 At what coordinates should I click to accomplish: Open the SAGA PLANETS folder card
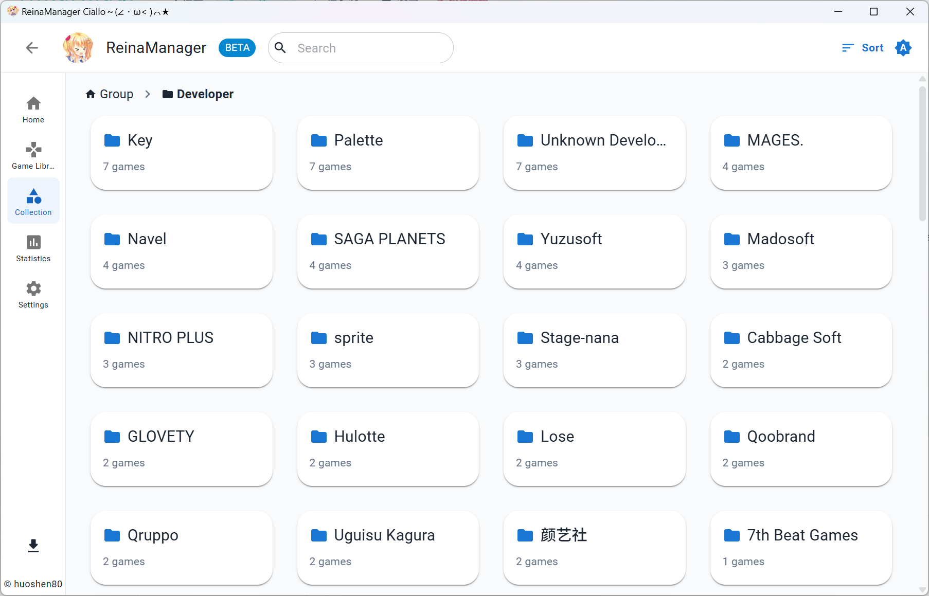388,251
